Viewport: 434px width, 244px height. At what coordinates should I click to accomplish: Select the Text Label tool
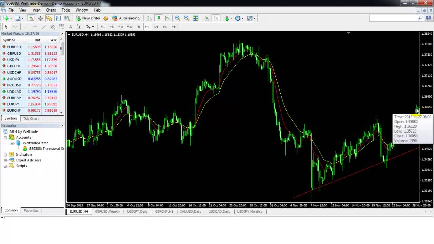pyautogui.click(x=79, y=27)
